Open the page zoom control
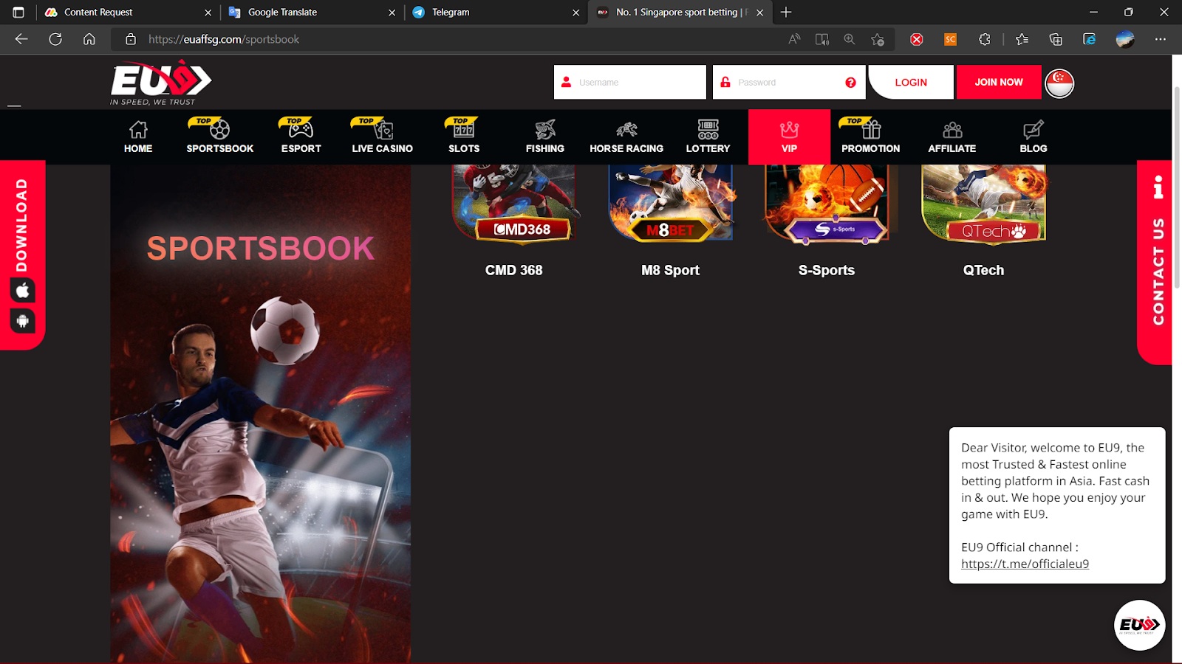This screenshot has width=1182, height=664. 850,39
